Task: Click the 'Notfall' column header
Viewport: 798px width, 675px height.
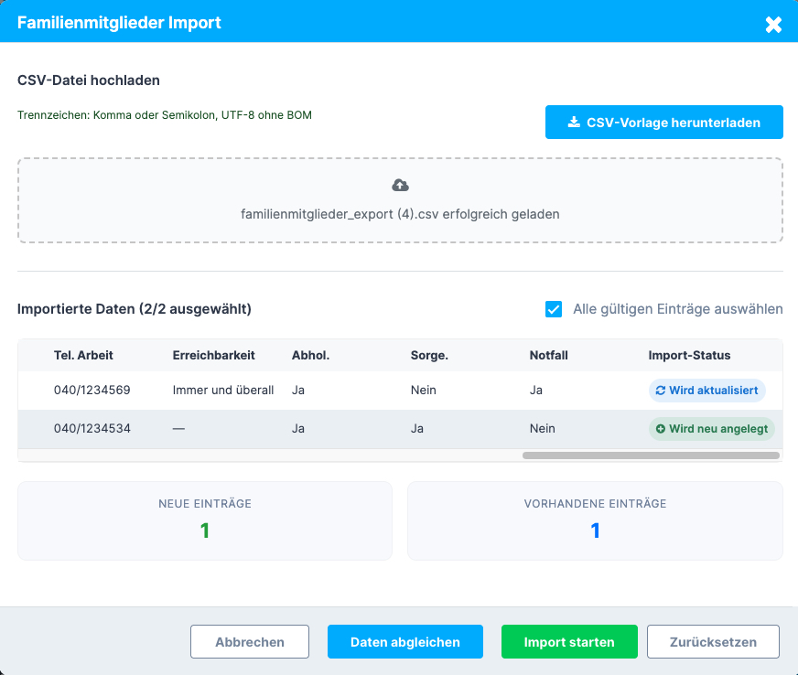Action: click(x=549, y=355)
